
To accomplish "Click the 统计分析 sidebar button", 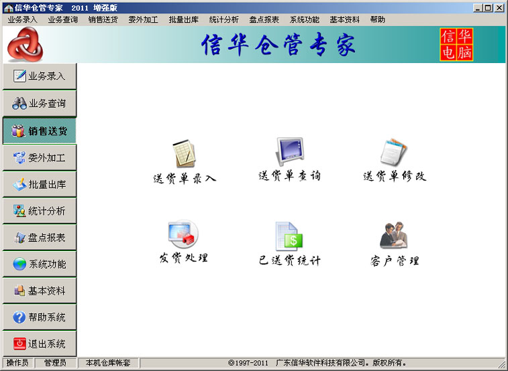I will 40,211.
